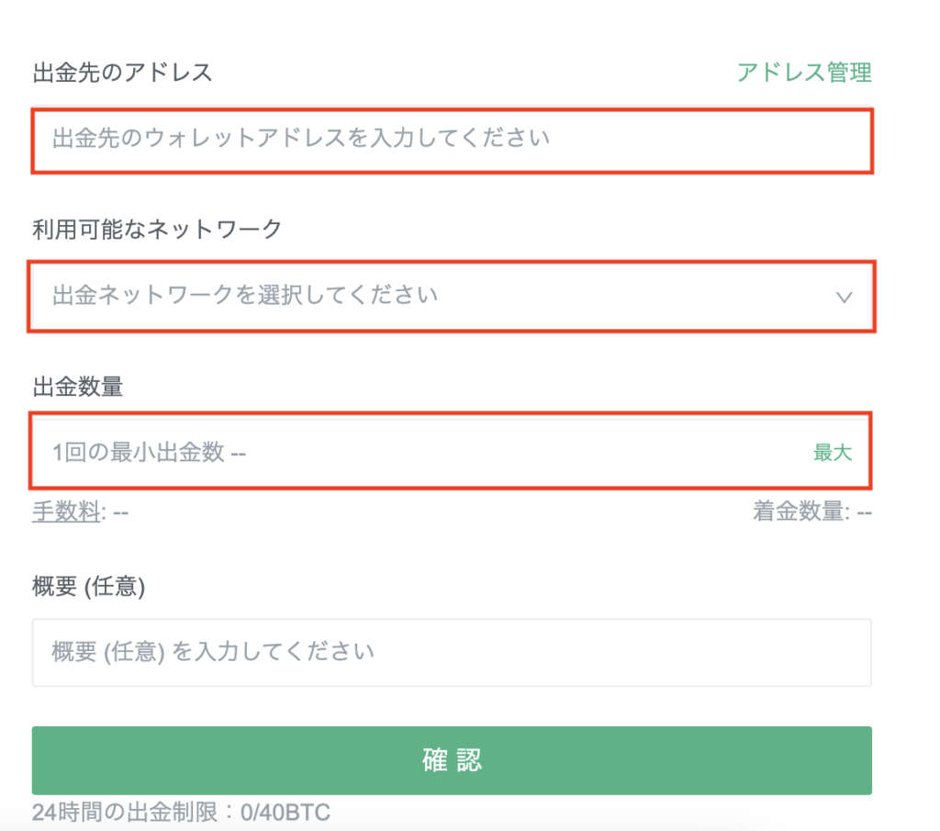Click the 利用可能なネットワーク section label
The width and height of the screenshot is (940, 831).
coord(156,229)
